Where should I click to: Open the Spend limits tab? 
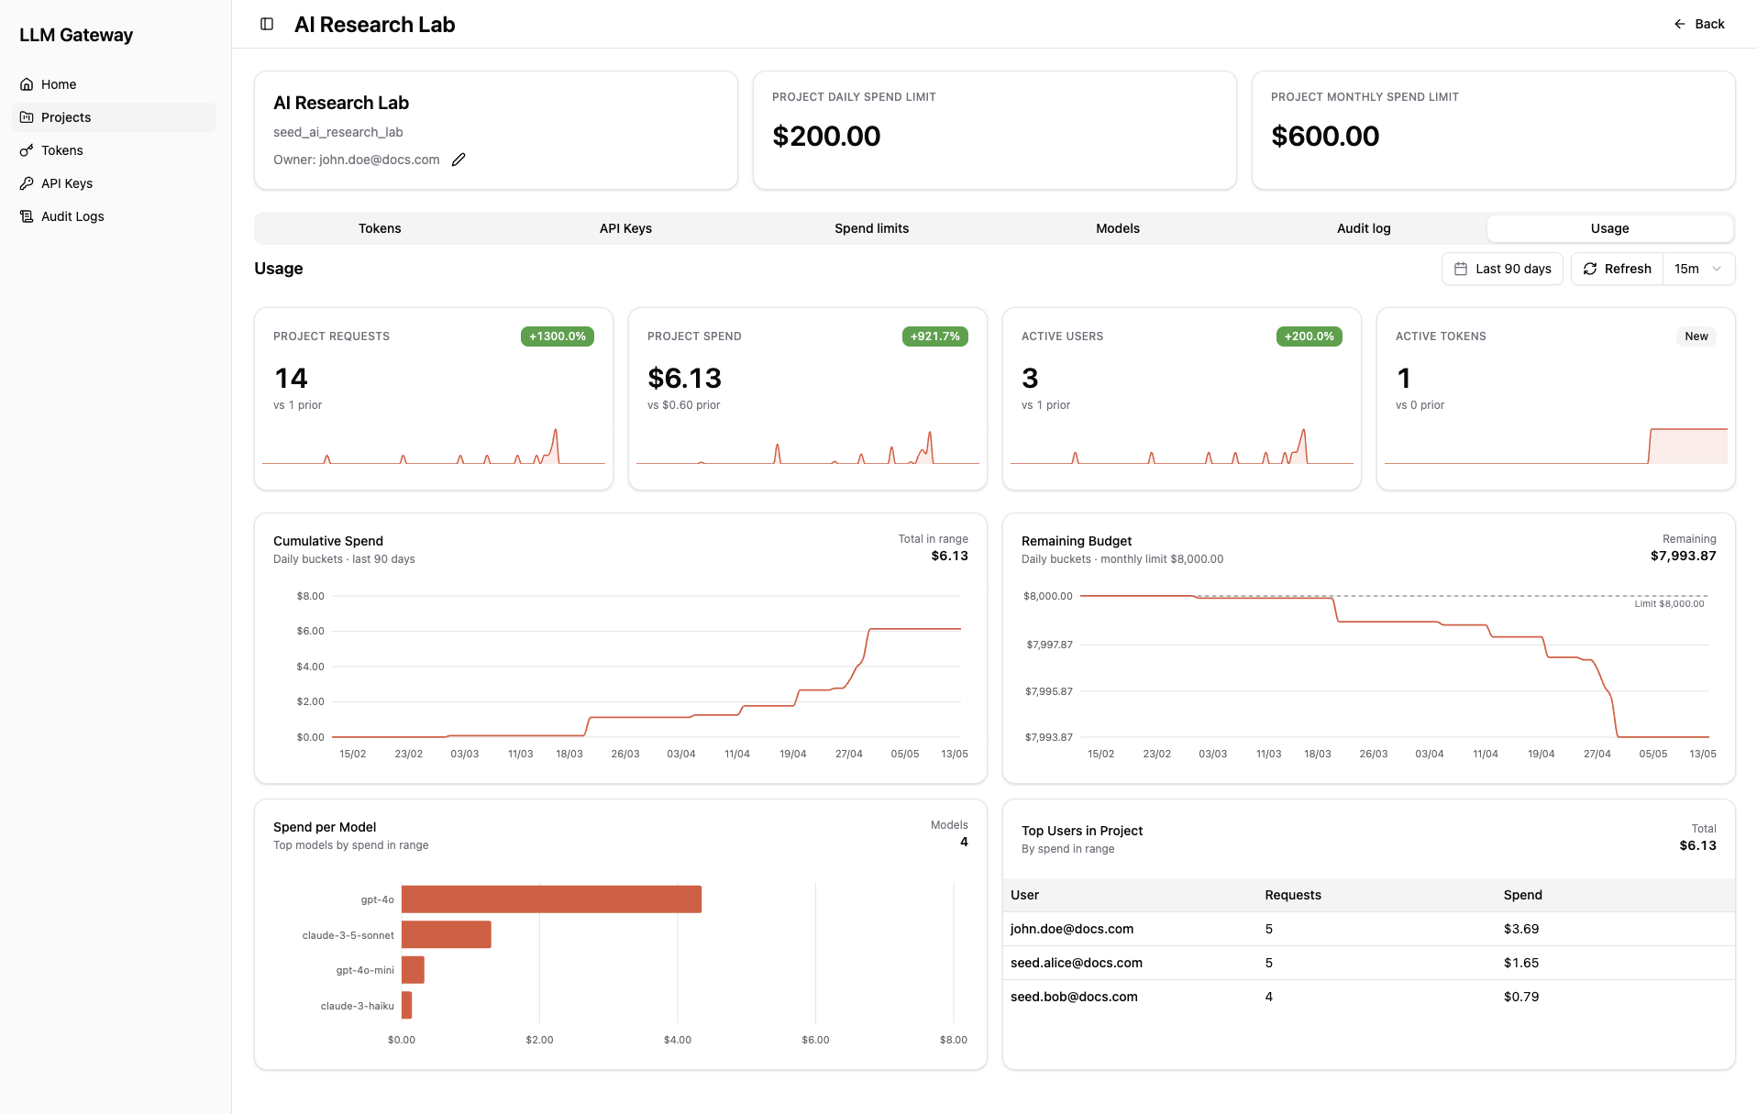[x=871, y=228]
